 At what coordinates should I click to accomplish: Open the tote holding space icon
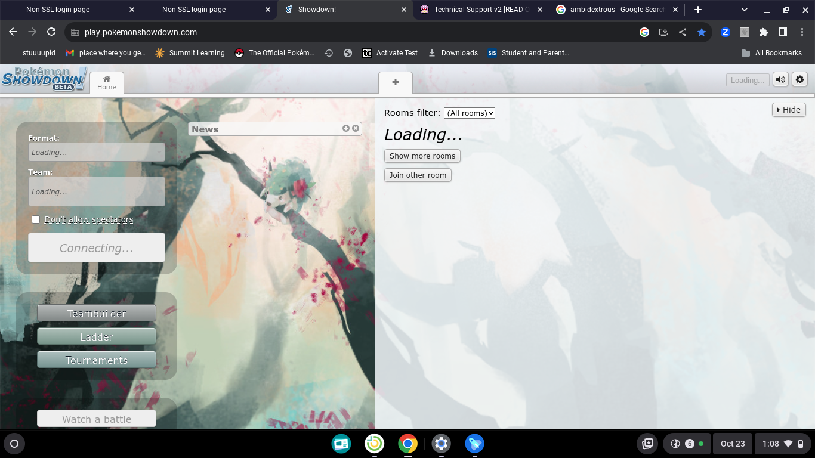click(647, 444)
